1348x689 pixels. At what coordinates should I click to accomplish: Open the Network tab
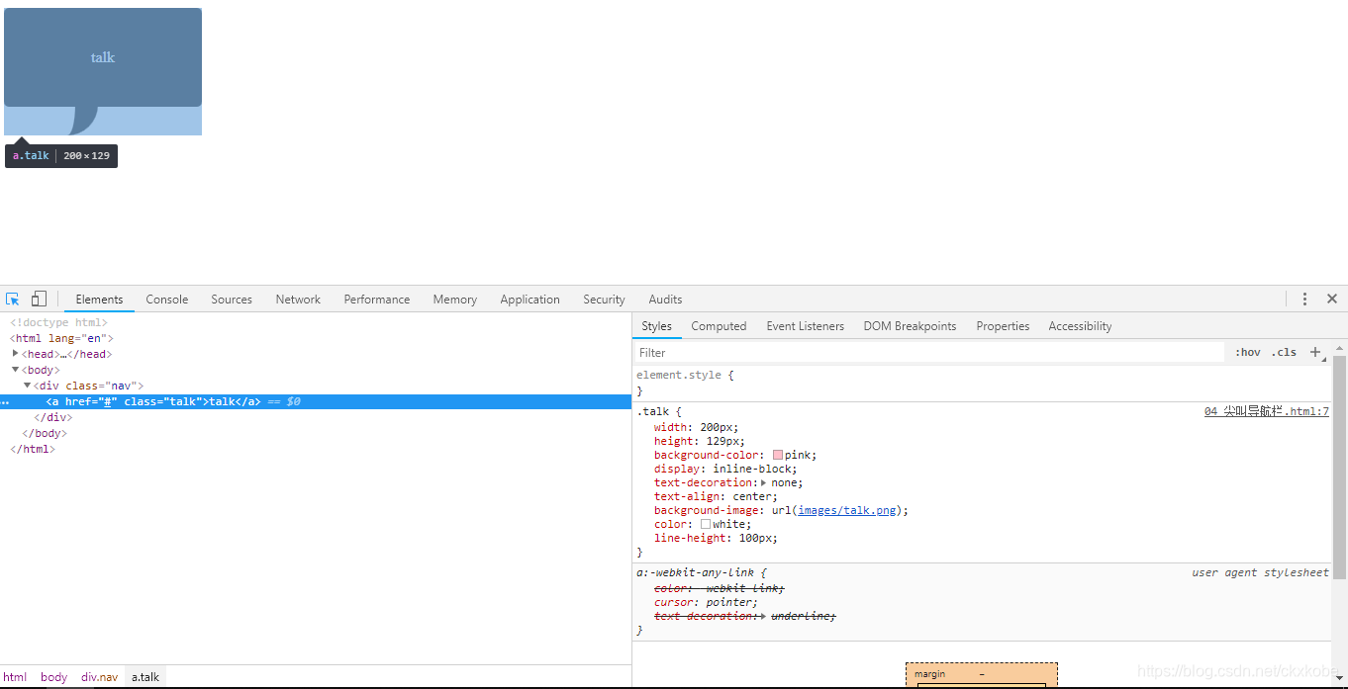click(x=298, y=300)
